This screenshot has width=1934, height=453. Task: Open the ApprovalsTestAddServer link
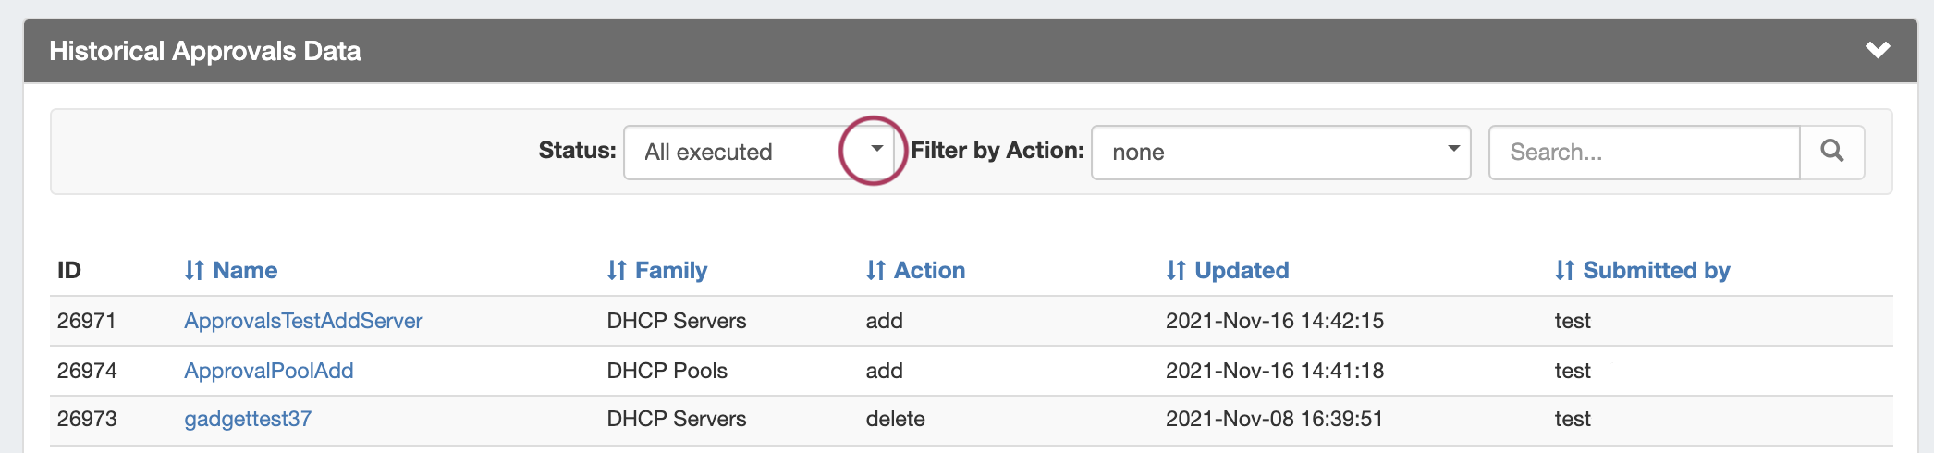pyautogui.click(x=303, y=321)
